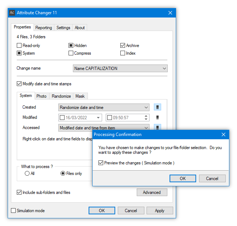Enable the Read-only attribute checkbox
Viewport: 237px width, 226px height.
pos(19,45)
